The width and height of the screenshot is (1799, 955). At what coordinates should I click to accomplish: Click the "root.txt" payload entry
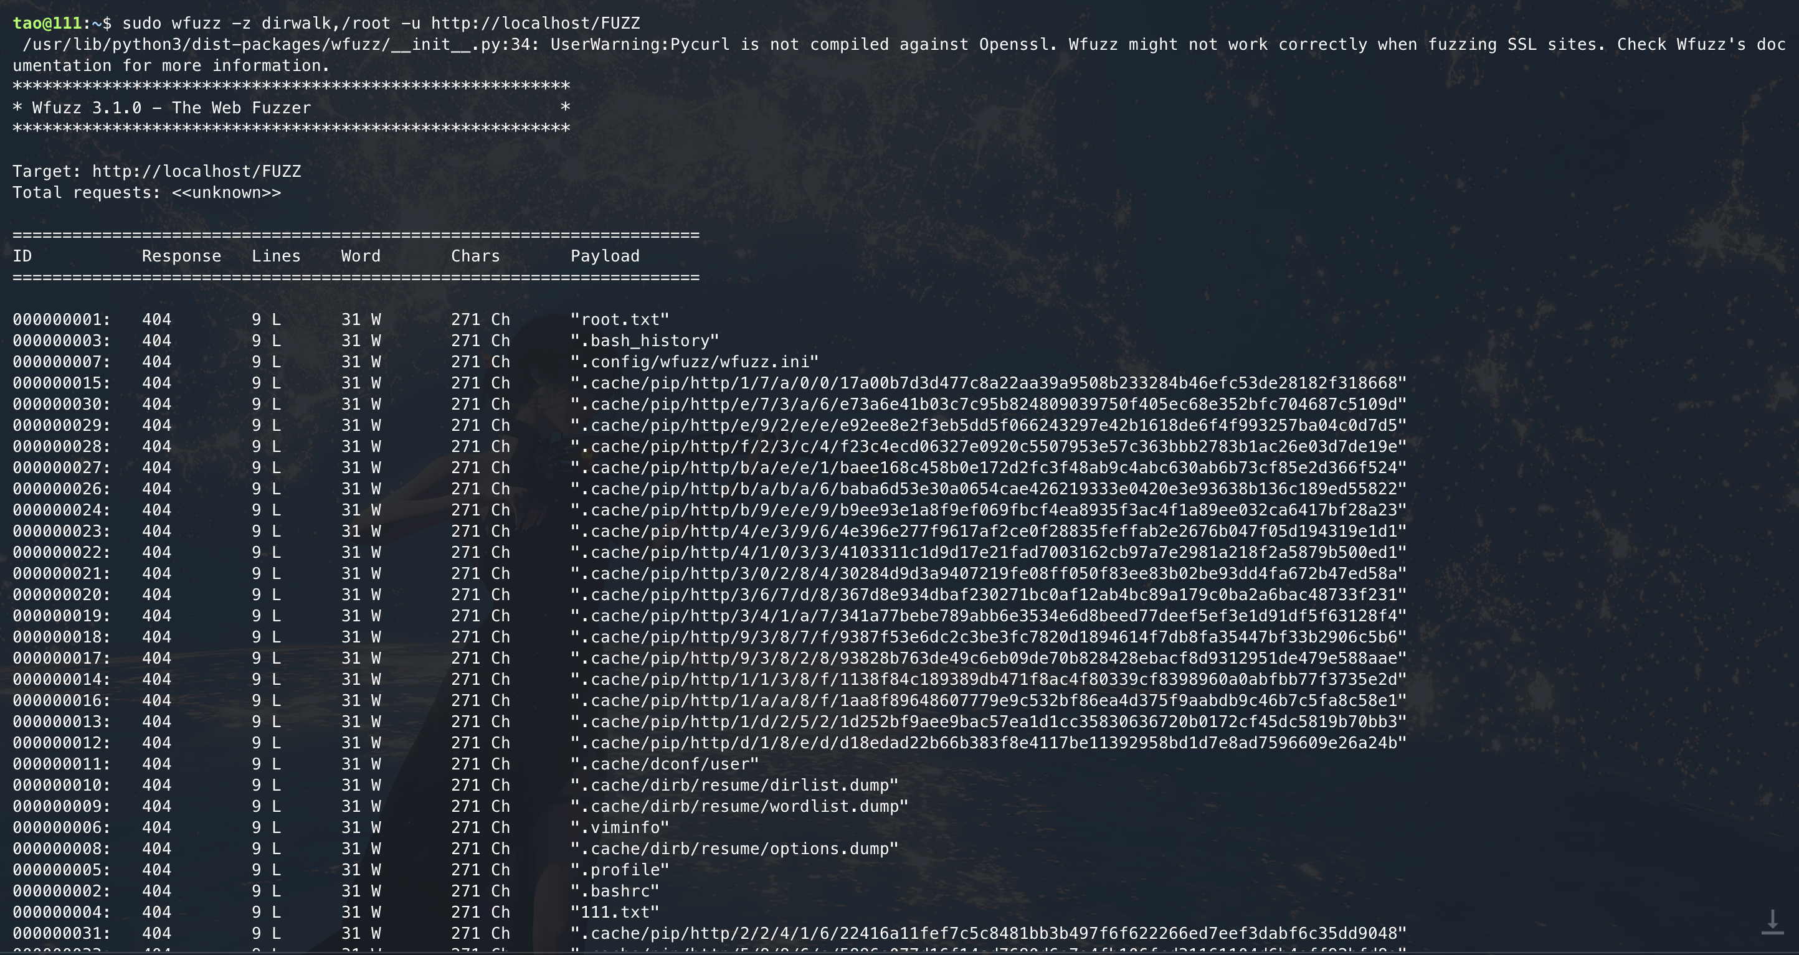(619, 319)
